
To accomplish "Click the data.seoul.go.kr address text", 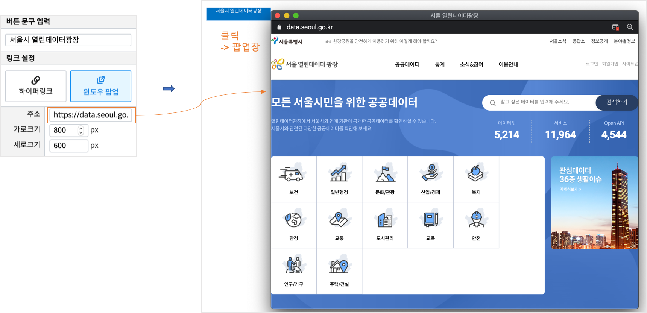I will click(310, 27).
